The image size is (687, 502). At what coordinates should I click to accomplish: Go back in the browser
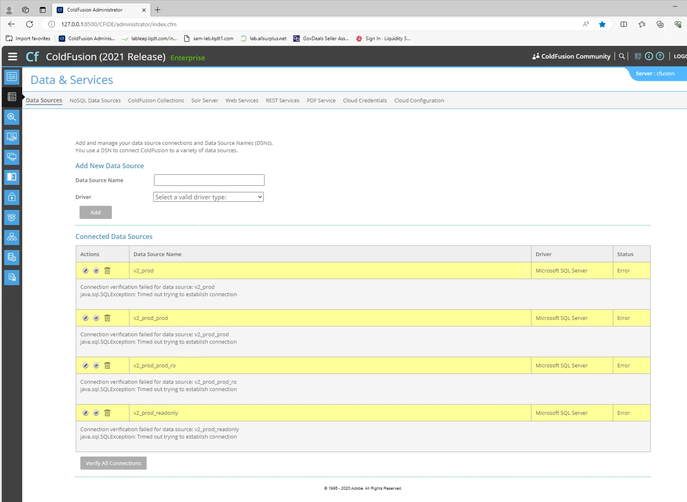coord(11,24)
